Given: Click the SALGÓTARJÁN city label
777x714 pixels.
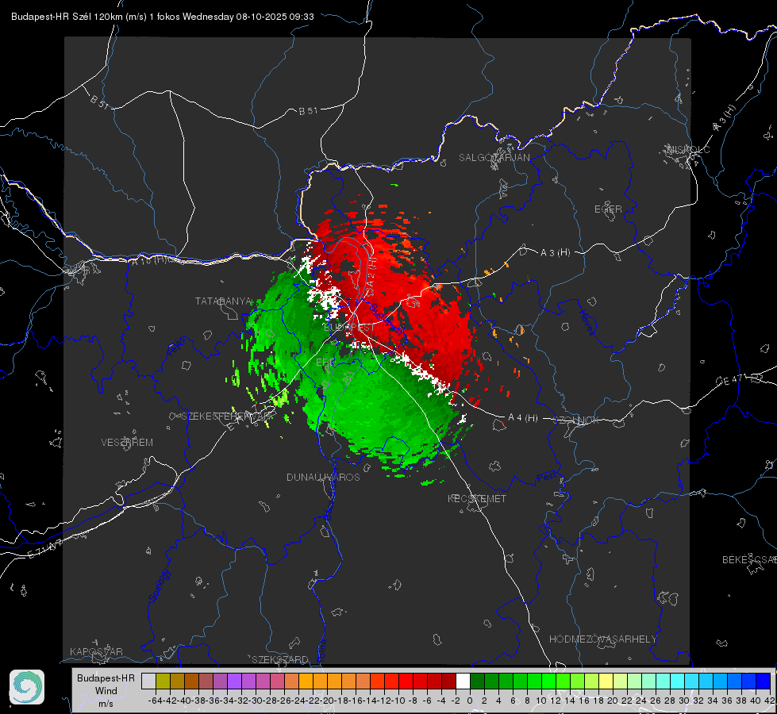Looking at the screenshot, I should click(x=494, y=158).
